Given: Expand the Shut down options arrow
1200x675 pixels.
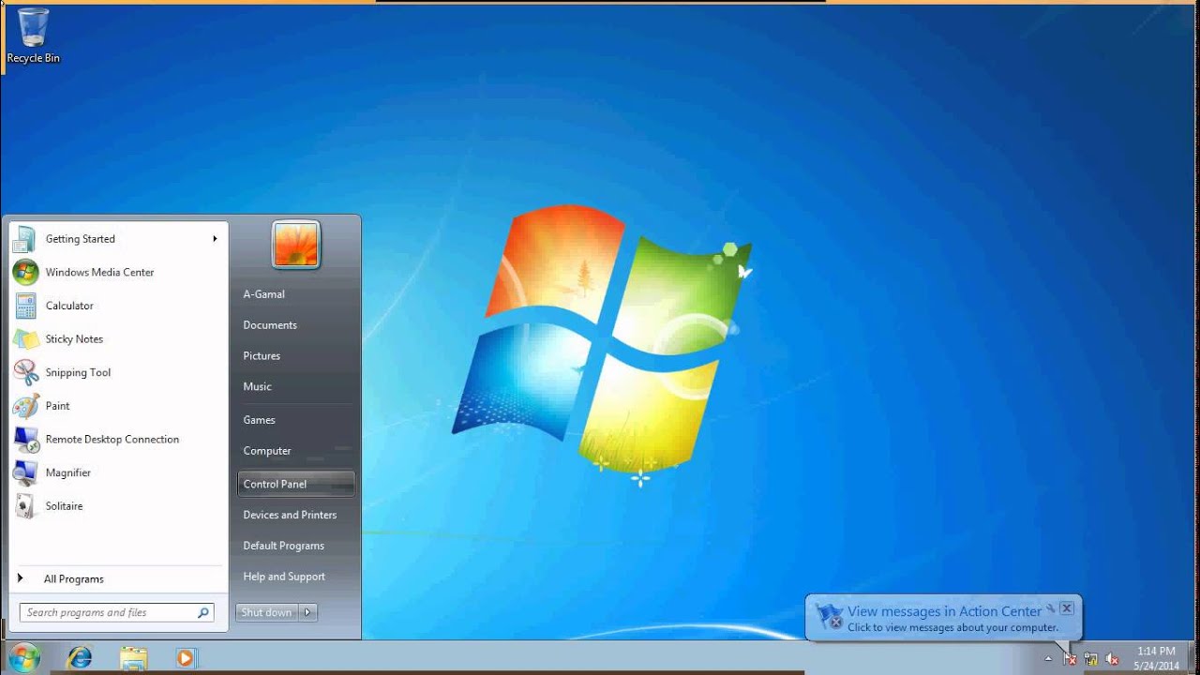Looking at the screenshot, I should click(x=307, y=612).
